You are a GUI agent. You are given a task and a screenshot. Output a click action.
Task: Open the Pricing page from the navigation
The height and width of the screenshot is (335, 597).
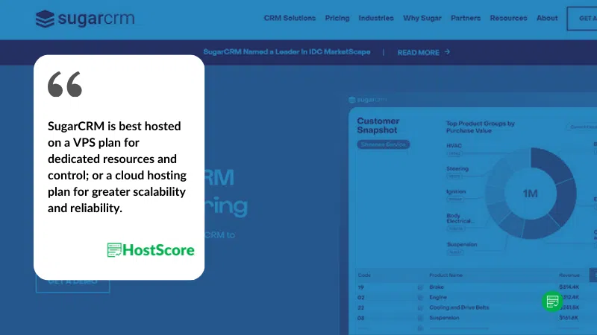click(x=337, y=19)
